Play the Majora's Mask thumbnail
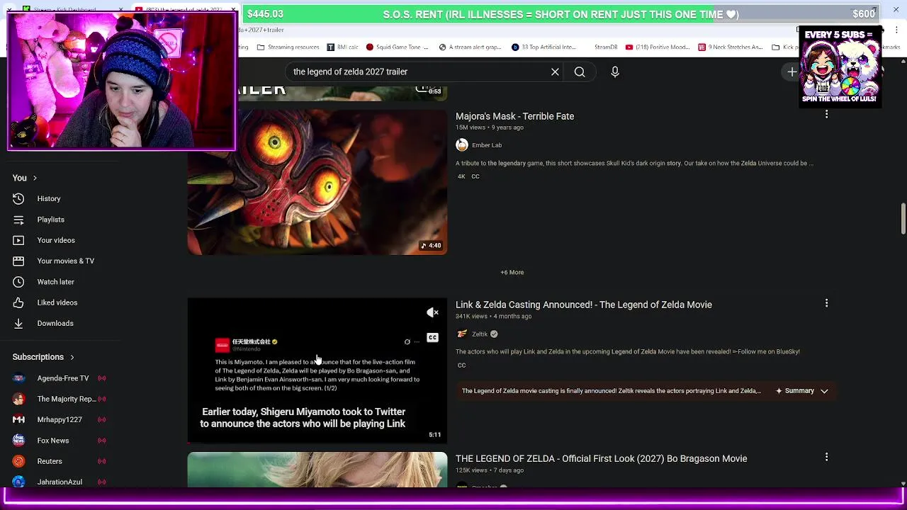This screenshot has width=907, height=510. click(x=317, y=182)
